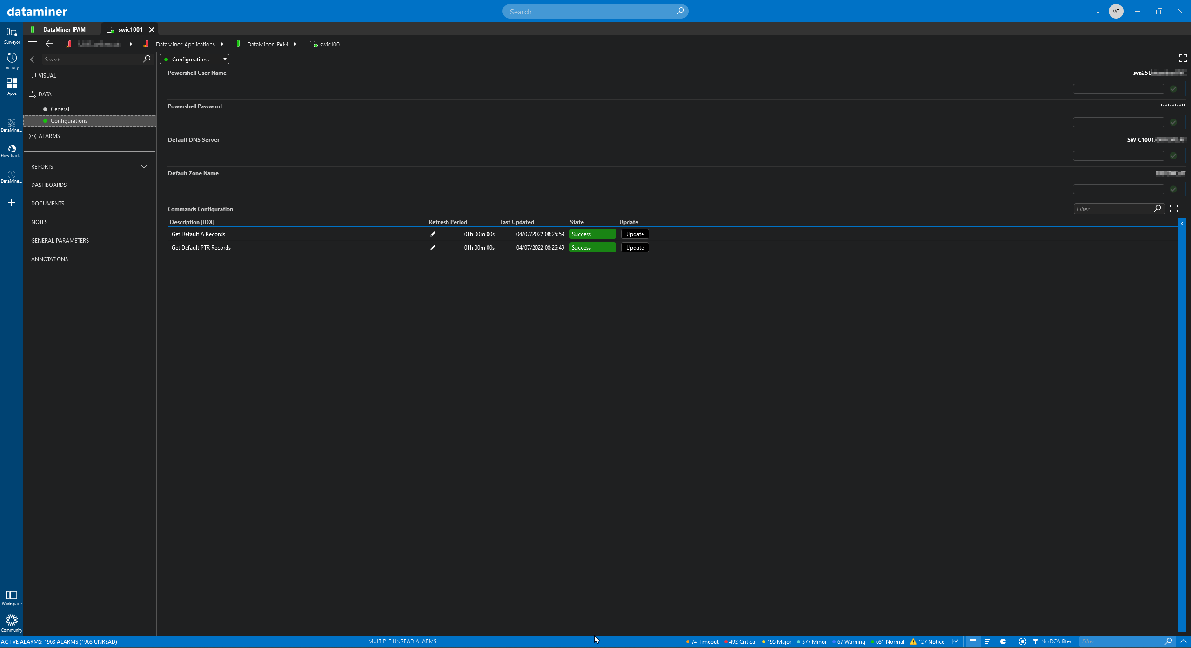Screen dimensions: 1191x648
Task: Close the swic1001 tab
Action: (x=152, y=29)
